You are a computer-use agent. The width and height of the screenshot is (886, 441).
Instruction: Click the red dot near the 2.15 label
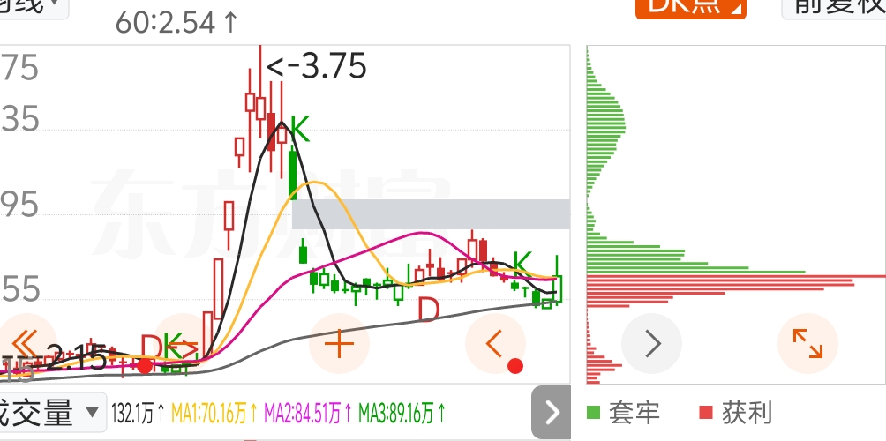[x=146, y=366]
